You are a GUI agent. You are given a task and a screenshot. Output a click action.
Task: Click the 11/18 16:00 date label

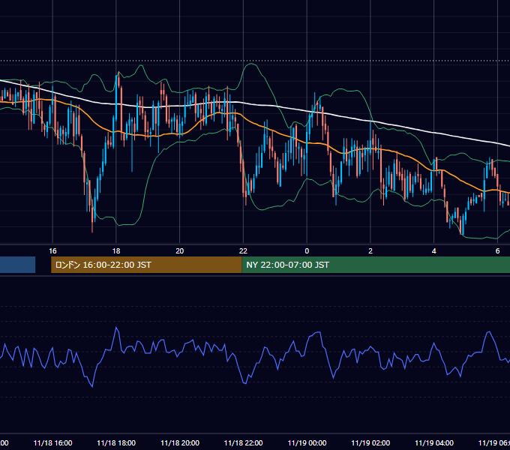coord(52,442)
